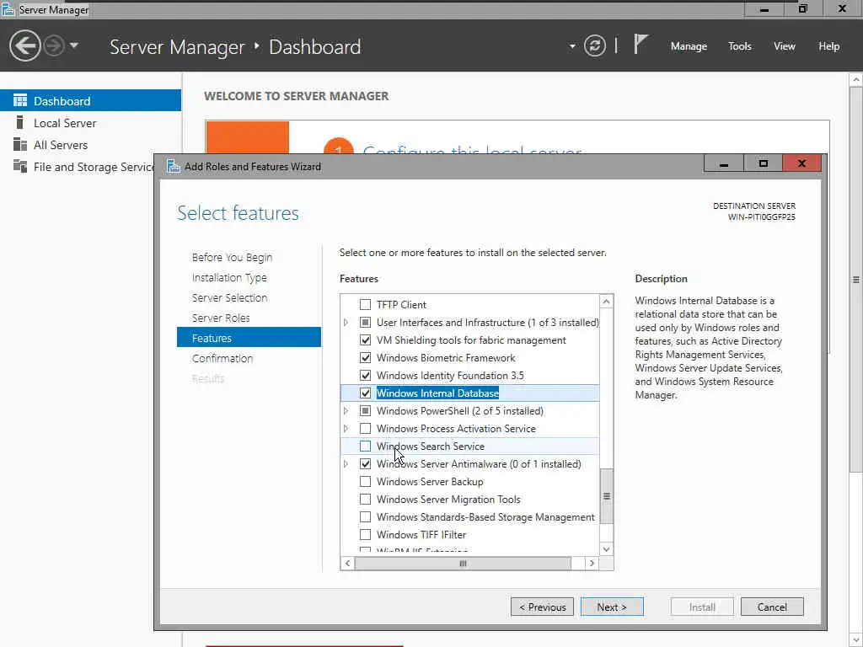Minimize the Add Roles and Features Wizard
863x647 pixels.
coord(724,163)
